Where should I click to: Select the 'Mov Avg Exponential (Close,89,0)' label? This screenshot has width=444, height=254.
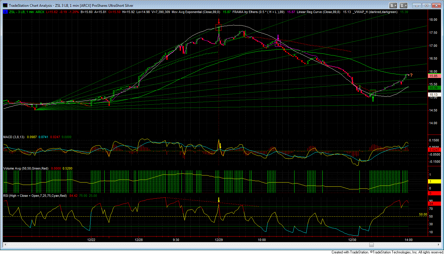(x=196, y=12)
